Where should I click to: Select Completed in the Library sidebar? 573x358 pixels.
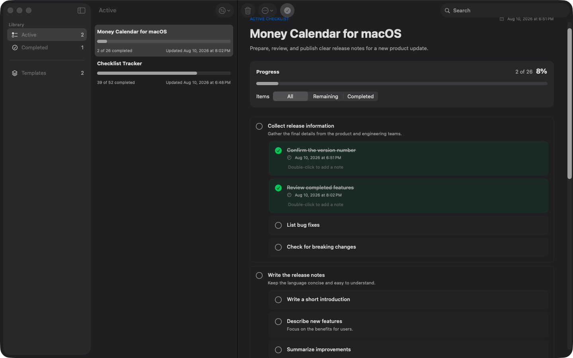pos(47,47)
